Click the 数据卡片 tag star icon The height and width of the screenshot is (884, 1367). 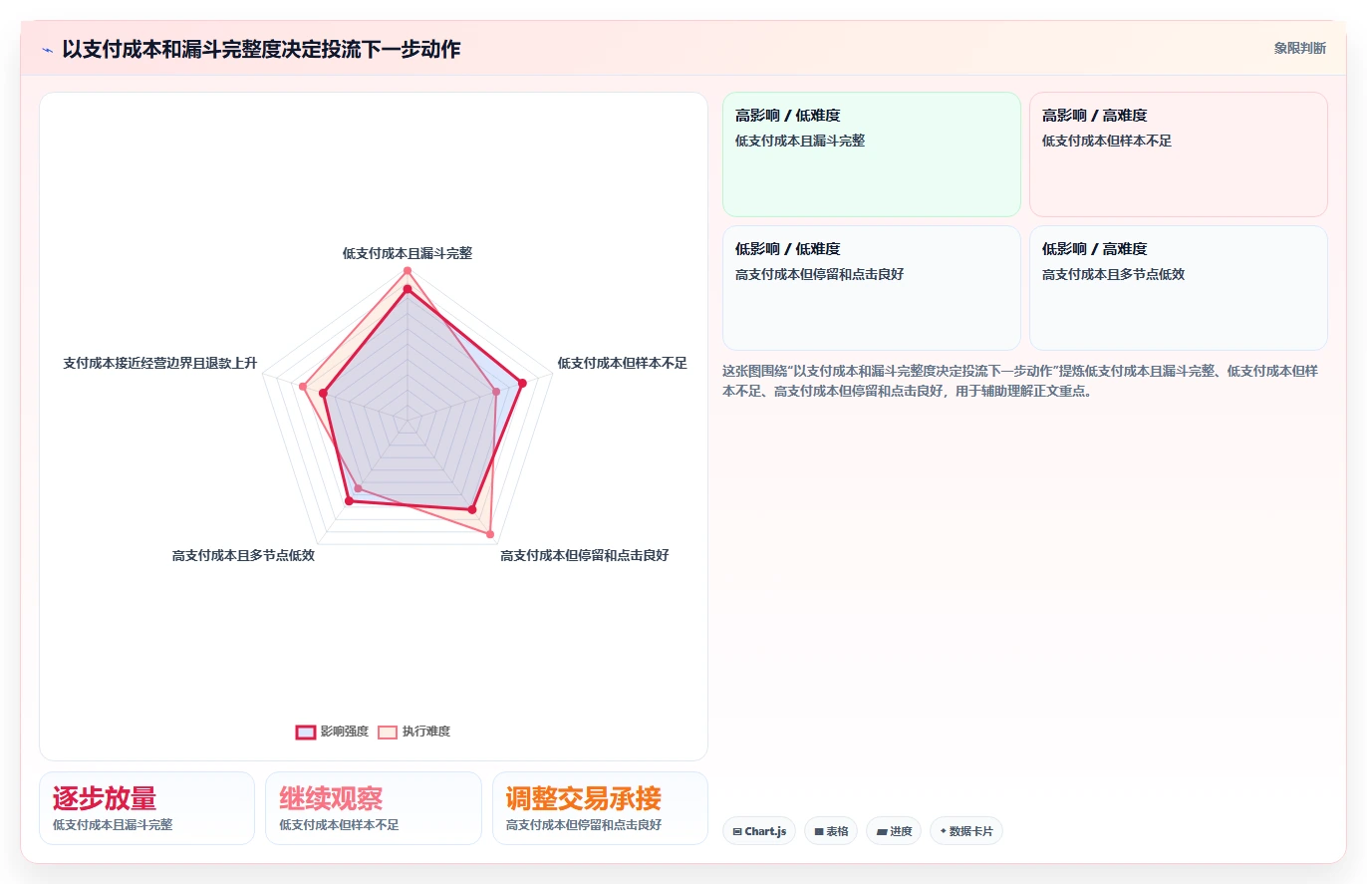click(943, 831)
